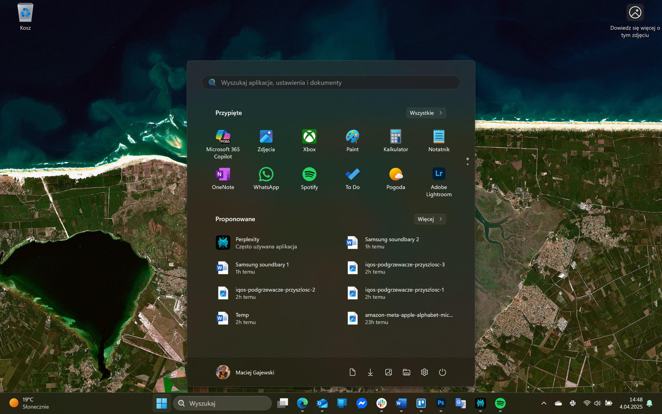
Task: Open the Notatnik app
Action: 439,141
